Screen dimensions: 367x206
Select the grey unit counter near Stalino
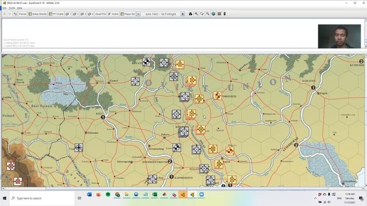pyautogui.click(x=204, y=168)
